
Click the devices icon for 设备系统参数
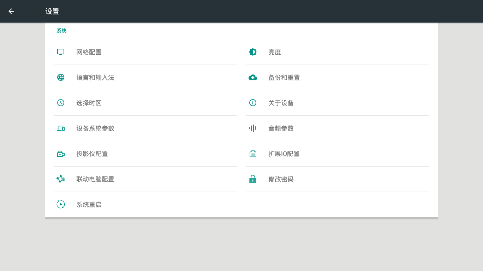61,128
